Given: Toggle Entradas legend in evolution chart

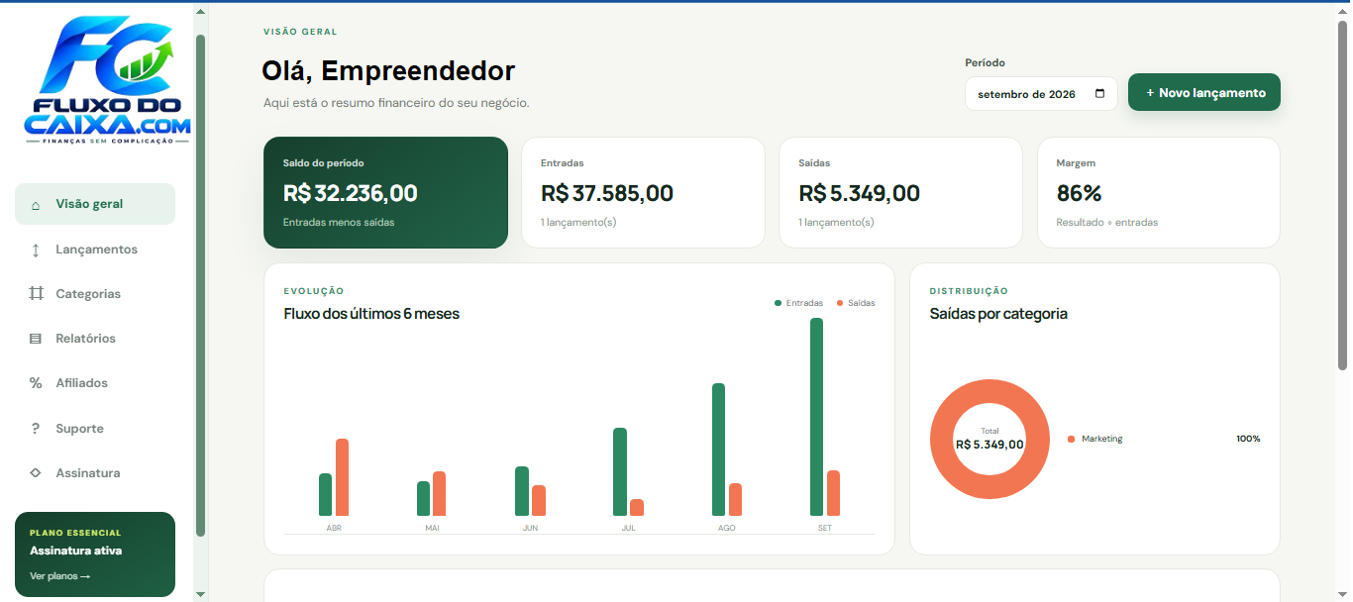Looking at the screenshot, I should click(x=798, y=303).
